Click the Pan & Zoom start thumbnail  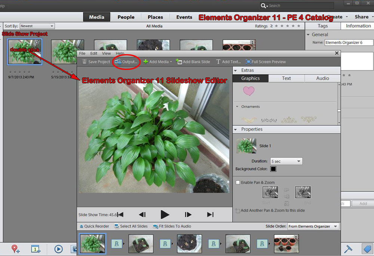click(x=270, y=192)
